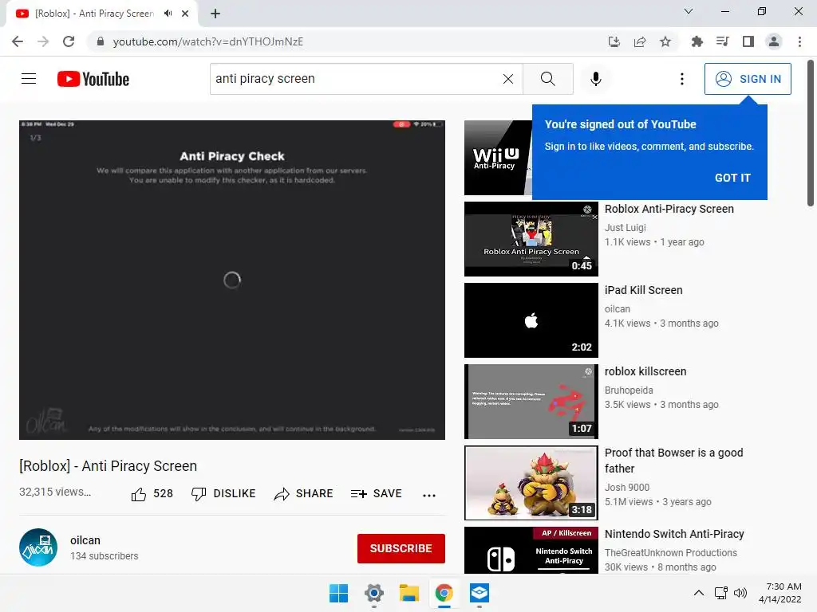
Task: Mute tab via speaker icon
Action: 168,14
